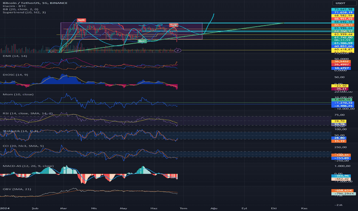This screenshot has height=211, width=358.
Task: Select the Supertrend (10, hl2, 3) legend
Action: coord(24,12)
